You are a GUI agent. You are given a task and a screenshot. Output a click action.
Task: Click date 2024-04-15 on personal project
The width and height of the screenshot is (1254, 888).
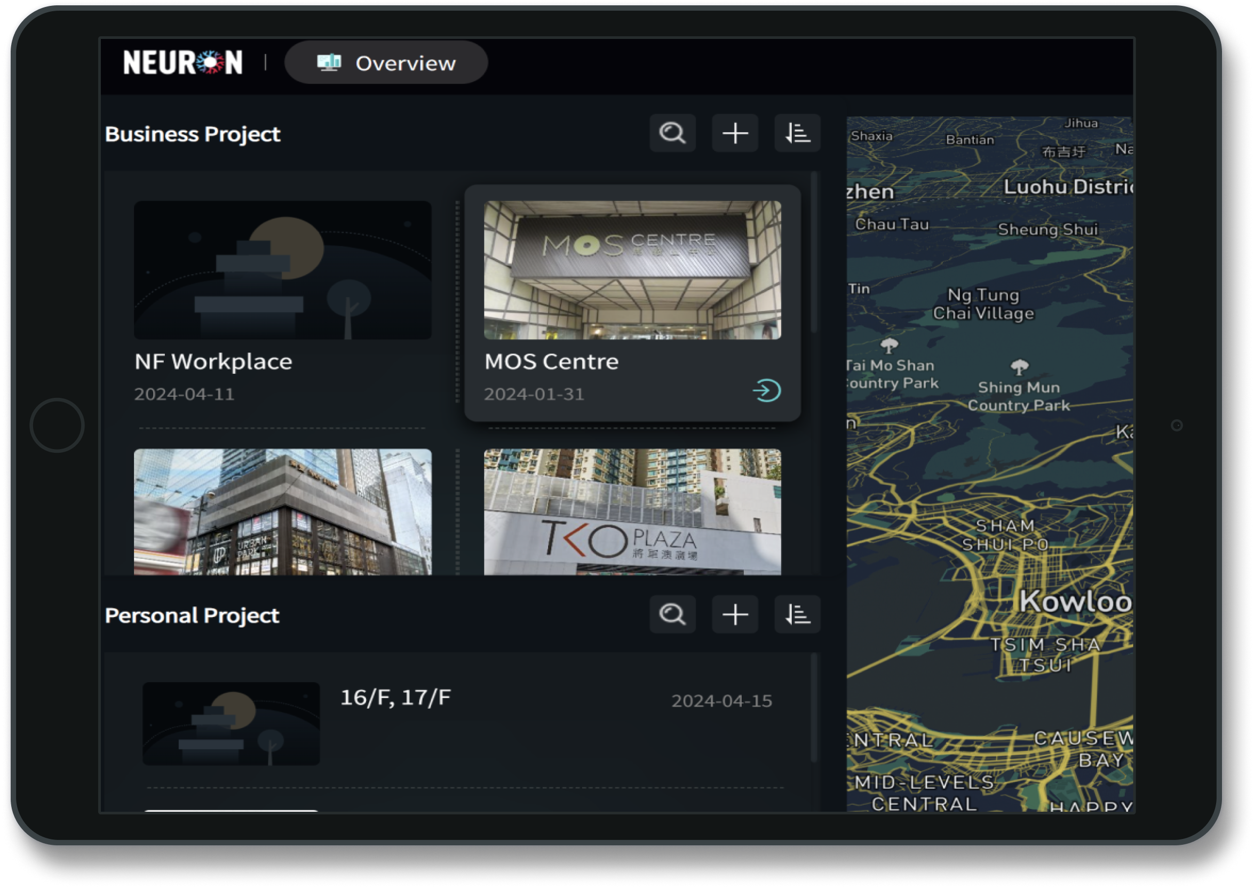721,700
